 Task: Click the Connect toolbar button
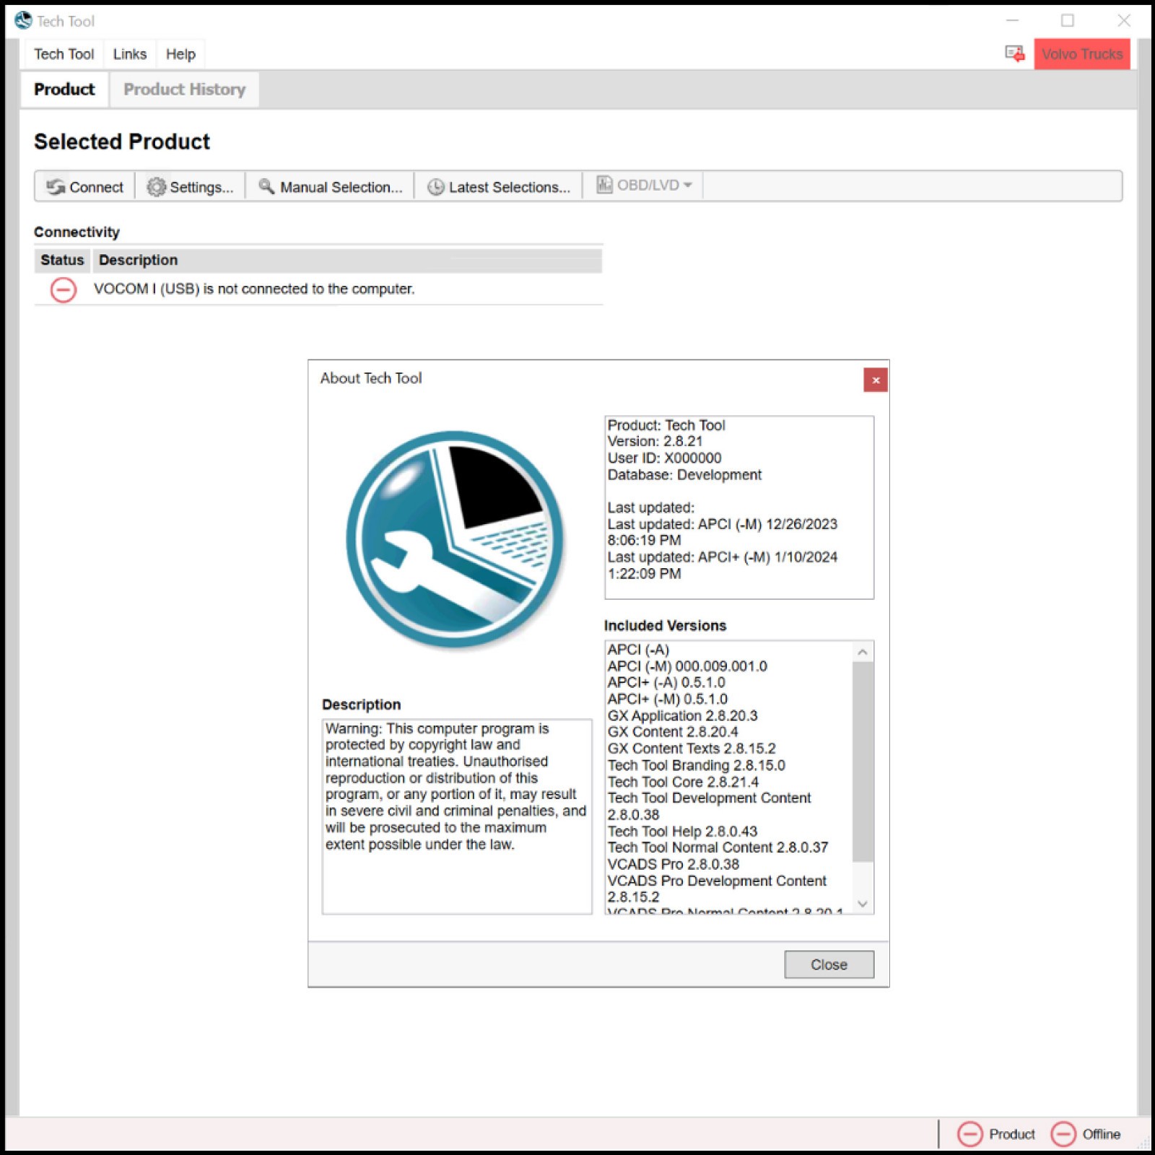click(x=85, y=187)
